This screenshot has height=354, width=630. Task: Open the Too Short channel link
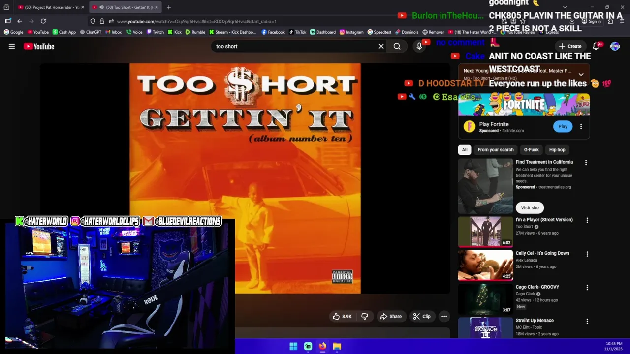(x=524, y=227)
